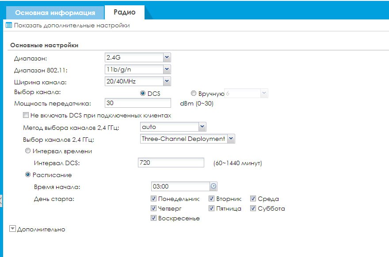The height and width of the screenshot is (257, 389).
Task: Click the Диапазон 802.11: label
Action: tap(41, 70)
